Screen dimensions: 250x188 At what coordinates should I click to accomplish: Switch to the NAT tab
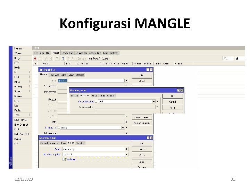click(x=48, y=53)
